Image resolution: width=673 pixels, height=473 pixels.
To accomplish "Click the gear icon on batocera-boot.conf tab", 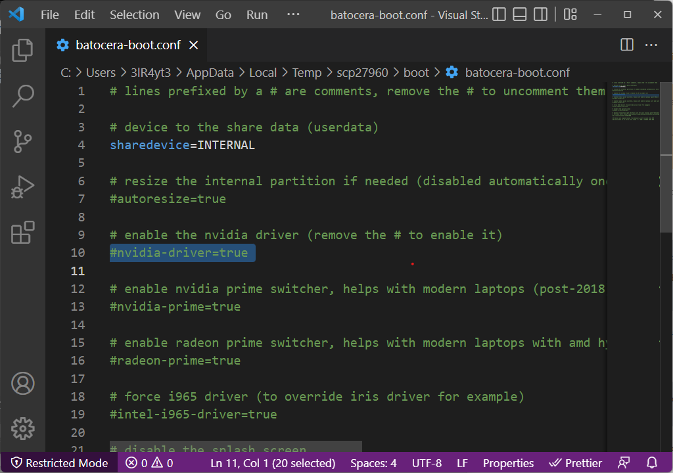I will (x=62, y=45).
